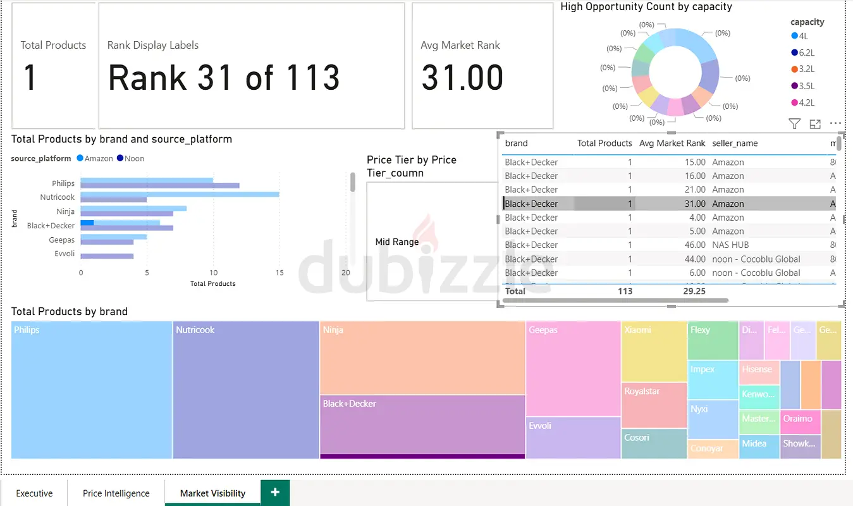The height and width of the screenshot is (506, 853).
Task: Select the Market Visibility tab
Action: click(212, 493)
